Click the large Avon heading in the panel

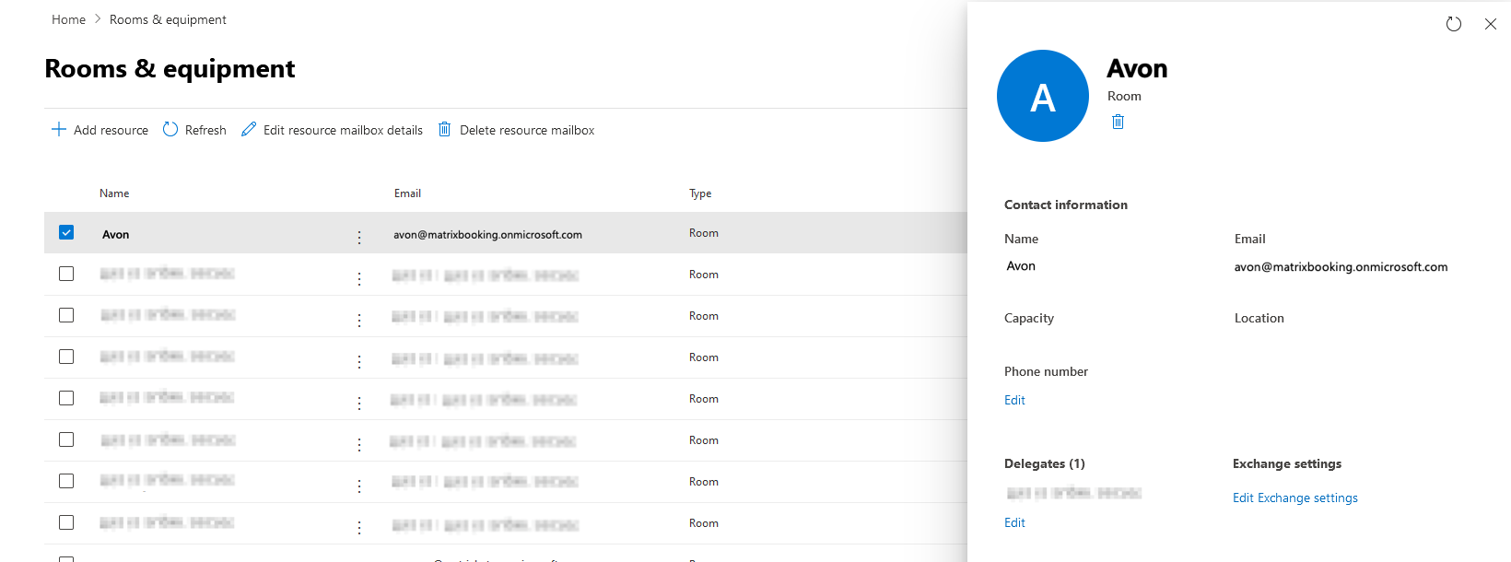click(1137, 69)
